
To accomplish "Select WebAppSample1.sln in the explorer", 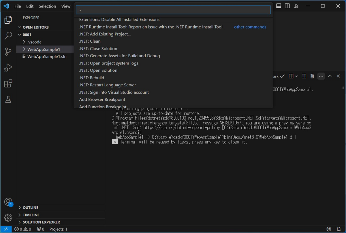I will point(46,56).
